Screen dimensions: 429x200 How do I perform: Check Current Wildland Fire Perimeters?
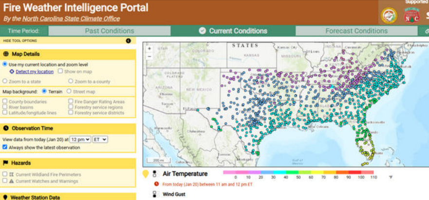[5, 174]
